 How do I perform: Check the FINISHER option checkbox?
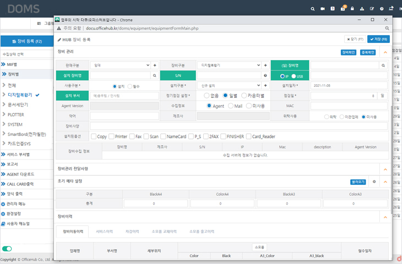click(x=223, y=136)
